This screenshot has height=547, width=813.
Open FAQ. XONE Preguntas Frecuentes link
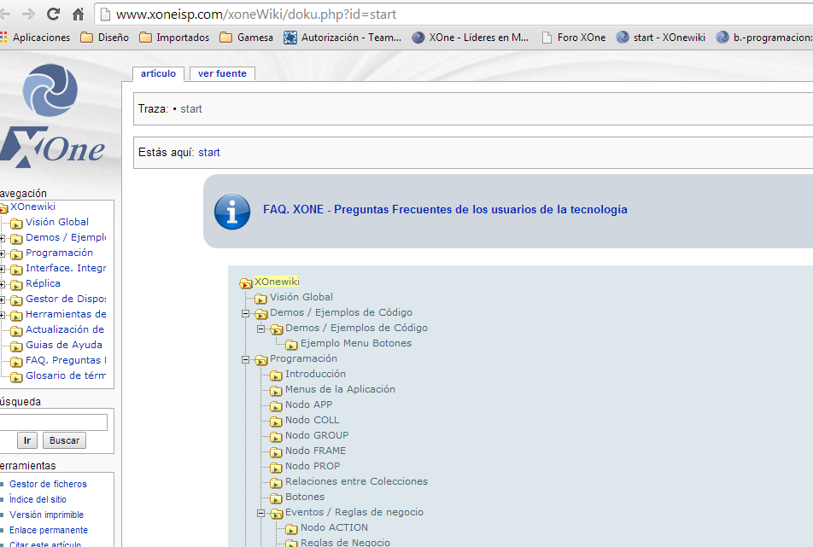[445, 209]
